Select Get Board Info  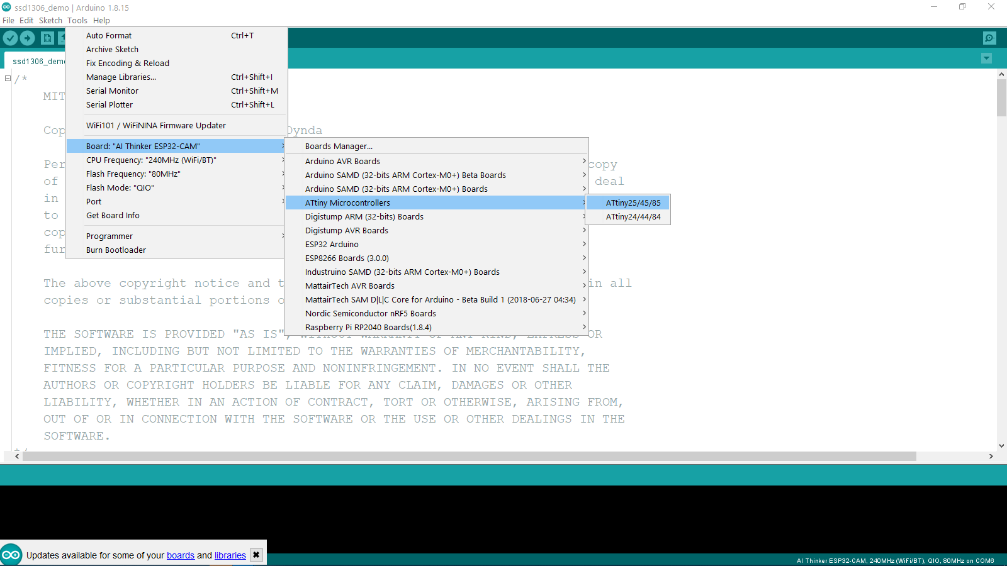point(176,216)
